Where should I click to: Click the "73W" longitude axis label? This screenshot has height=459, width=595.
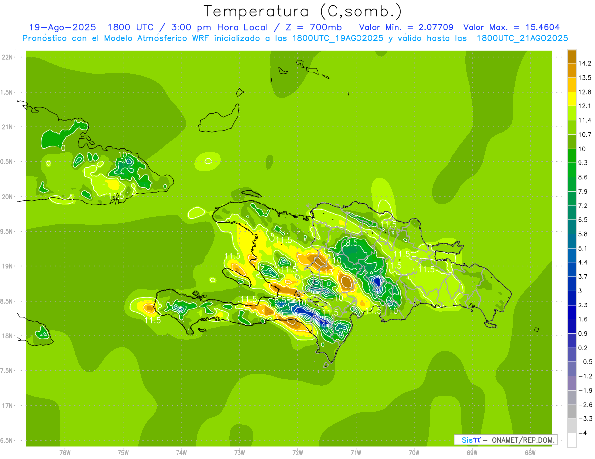239,452
